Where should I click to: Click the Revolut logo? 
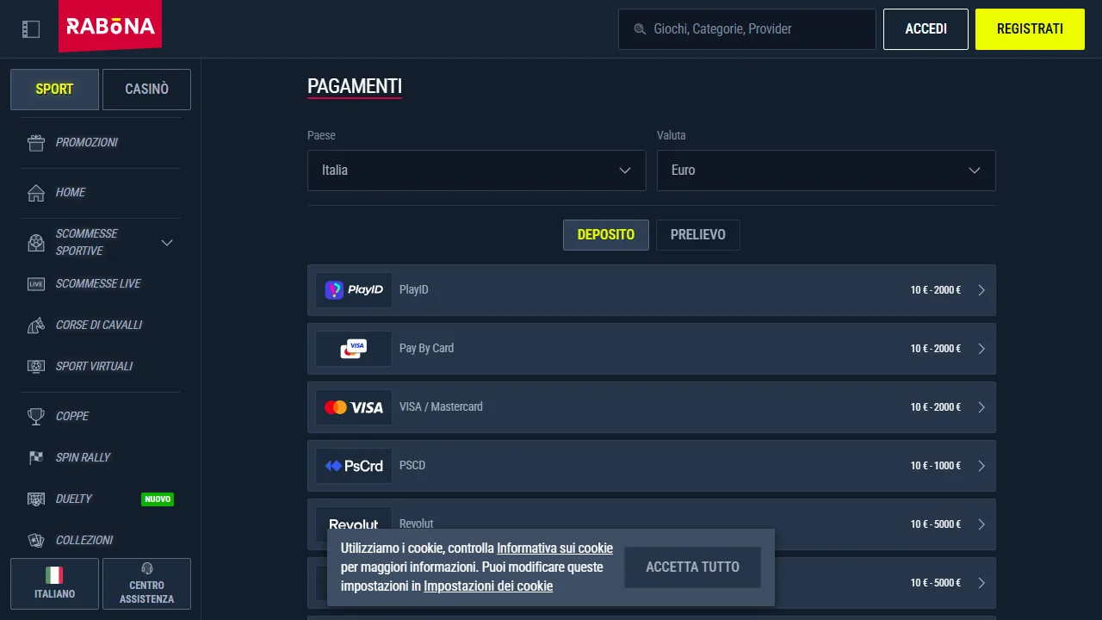(x=354, y=524)
